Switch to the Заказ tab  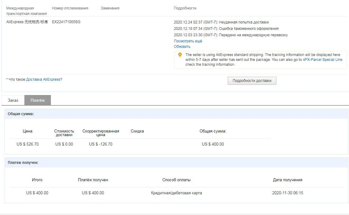tap(13, 100)
